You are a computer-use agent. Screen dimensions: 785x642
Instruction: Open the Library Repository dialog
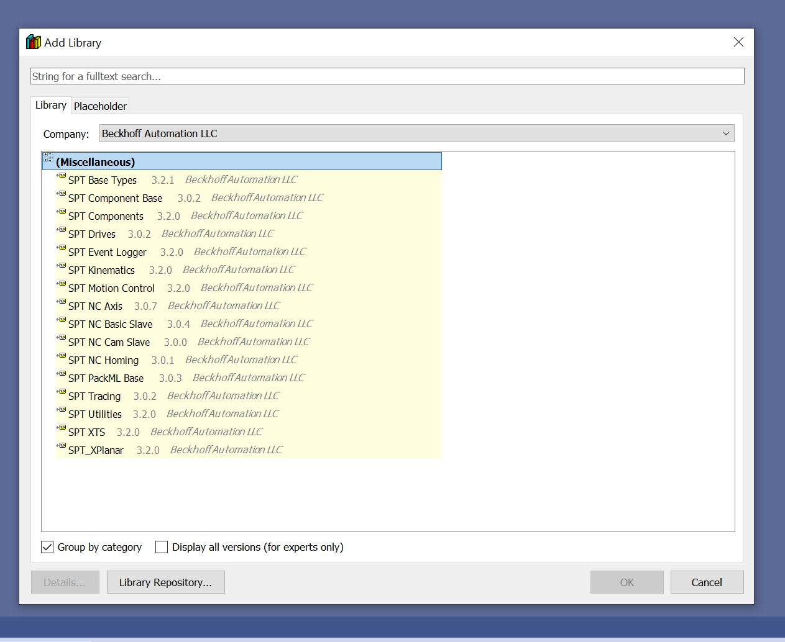(x=166, y=582)
